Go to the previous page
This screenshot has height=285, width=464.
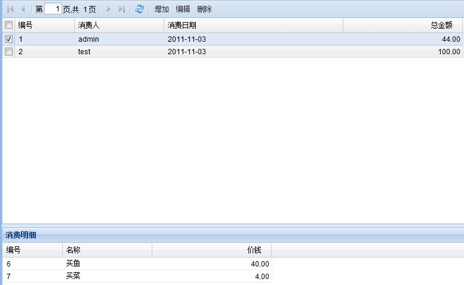(x=23, y=9)
